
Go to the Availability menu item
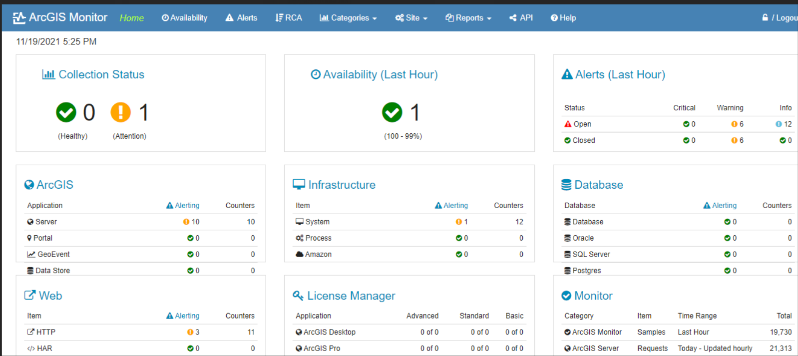point(184,18)
